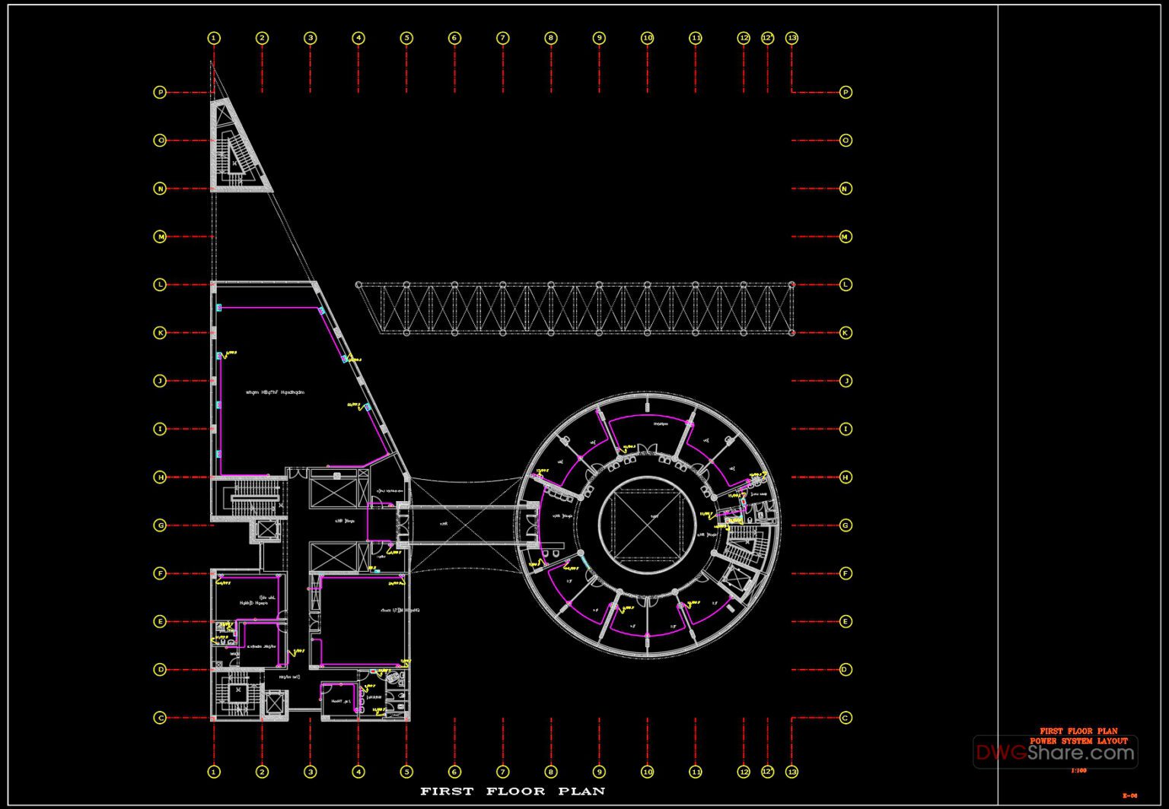Image resolution: width=1169 pixels, height=809 pixels.
Task: Click grid bubble P on the left side
Action: [x=160, y=94]
